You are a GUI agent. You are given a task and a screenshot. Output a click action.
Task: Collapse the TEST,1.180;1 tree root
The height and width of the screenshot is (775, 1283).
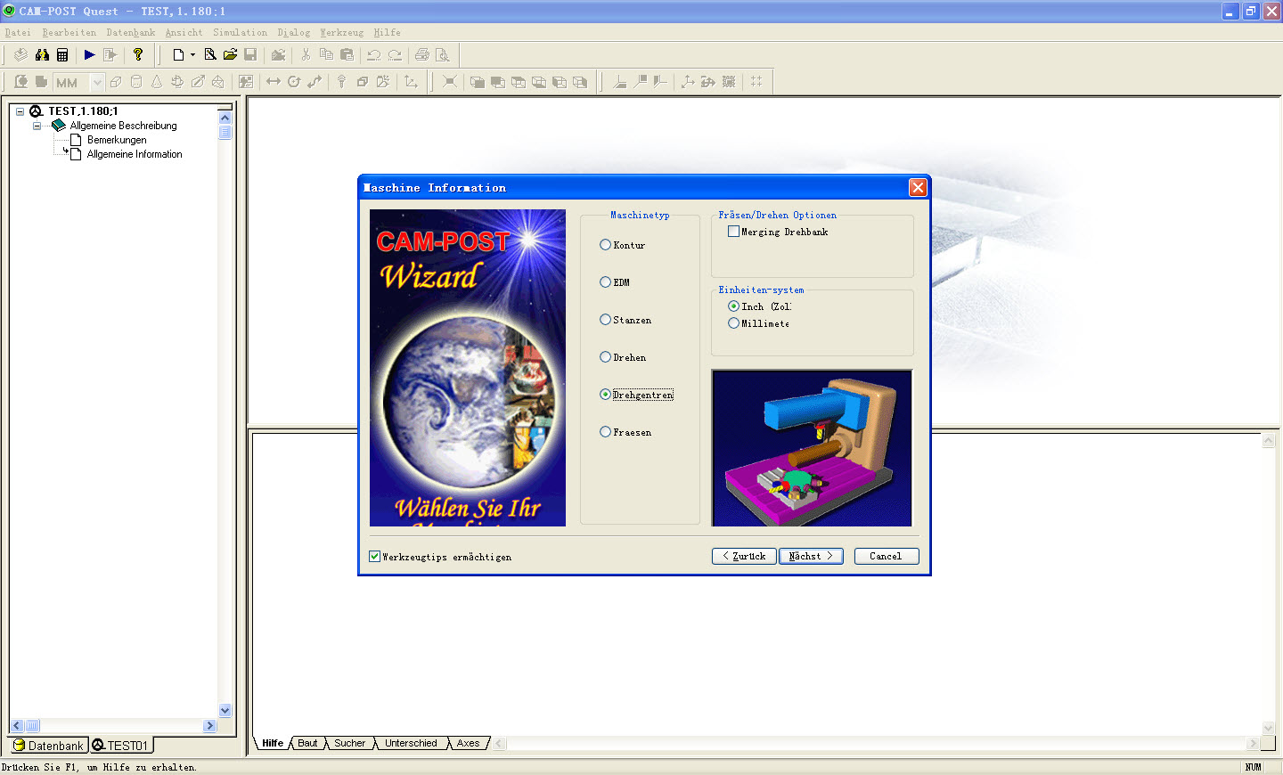coord(20,111)
